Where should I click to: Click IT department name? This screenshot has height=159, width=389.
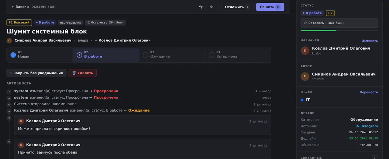pos(308,100)
